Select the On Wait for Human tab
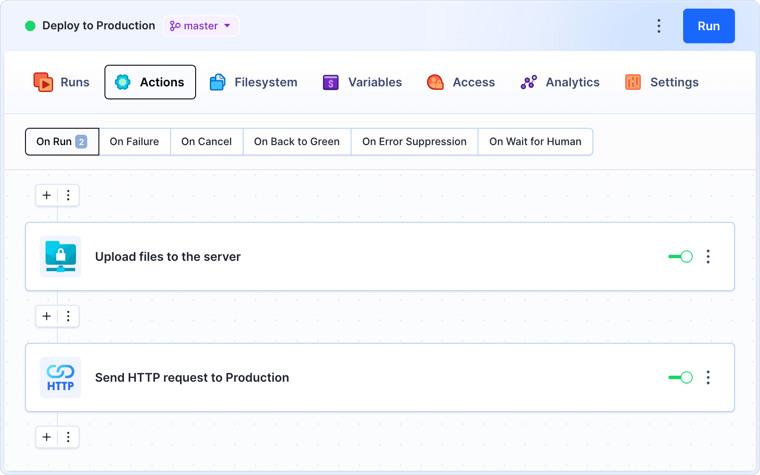Viewport: 760px width, 475px height. pos(535,142)
